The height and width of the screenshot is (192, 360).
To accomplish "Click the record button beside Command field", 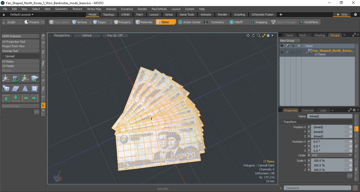I will coord(355,188).
